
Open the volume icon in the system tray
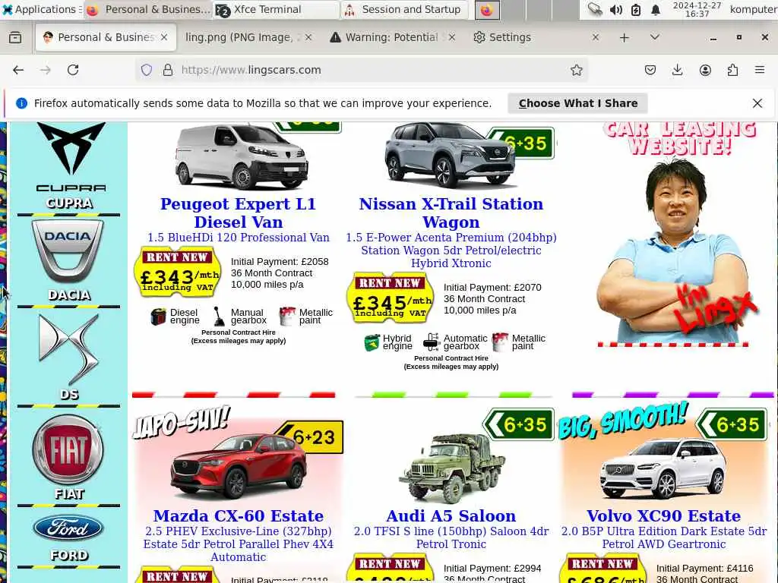click(x=615, y=10)
